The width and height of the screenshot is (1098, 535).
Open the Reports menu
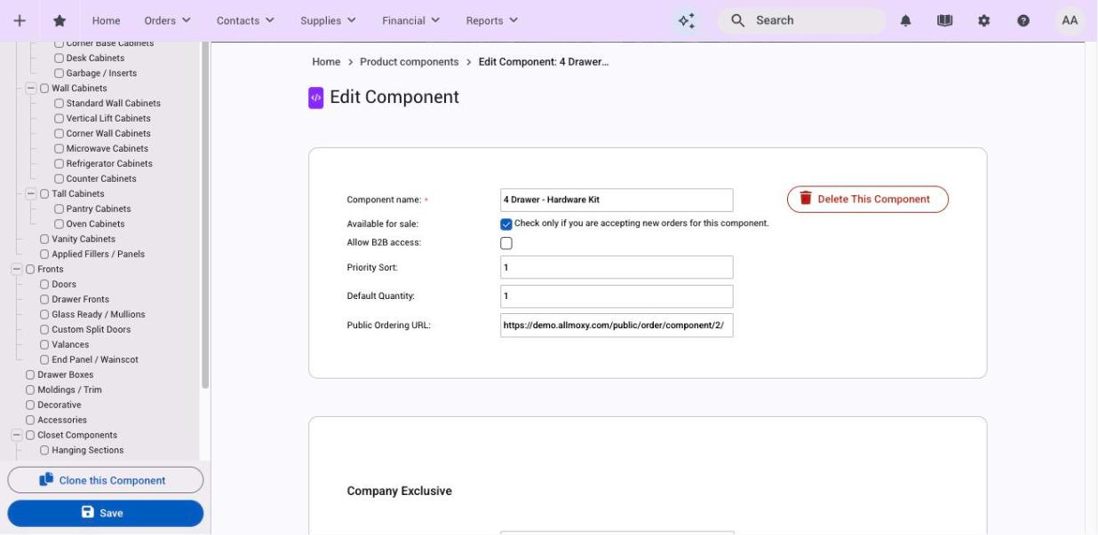tap(492, 20)
